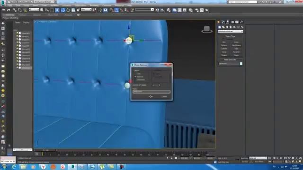303x170 pixels.
Task: Open the Utilities panel with hammer icon
Action: coord(241,22)
